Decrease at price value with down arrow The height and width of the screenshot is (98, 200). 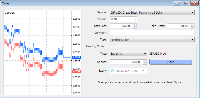(x=145, y=63)
